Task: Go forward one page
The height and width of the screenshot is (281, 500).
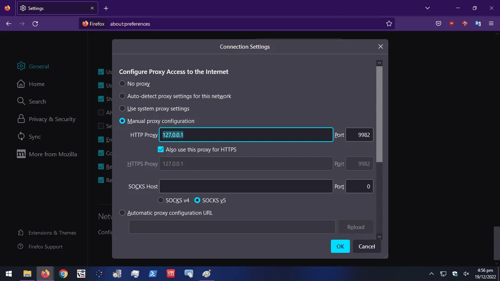Action: (x=22, y=24)
